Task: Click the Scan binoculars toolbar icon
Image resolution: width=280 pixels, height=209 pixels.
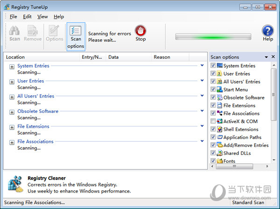Action: pos(14,31)
